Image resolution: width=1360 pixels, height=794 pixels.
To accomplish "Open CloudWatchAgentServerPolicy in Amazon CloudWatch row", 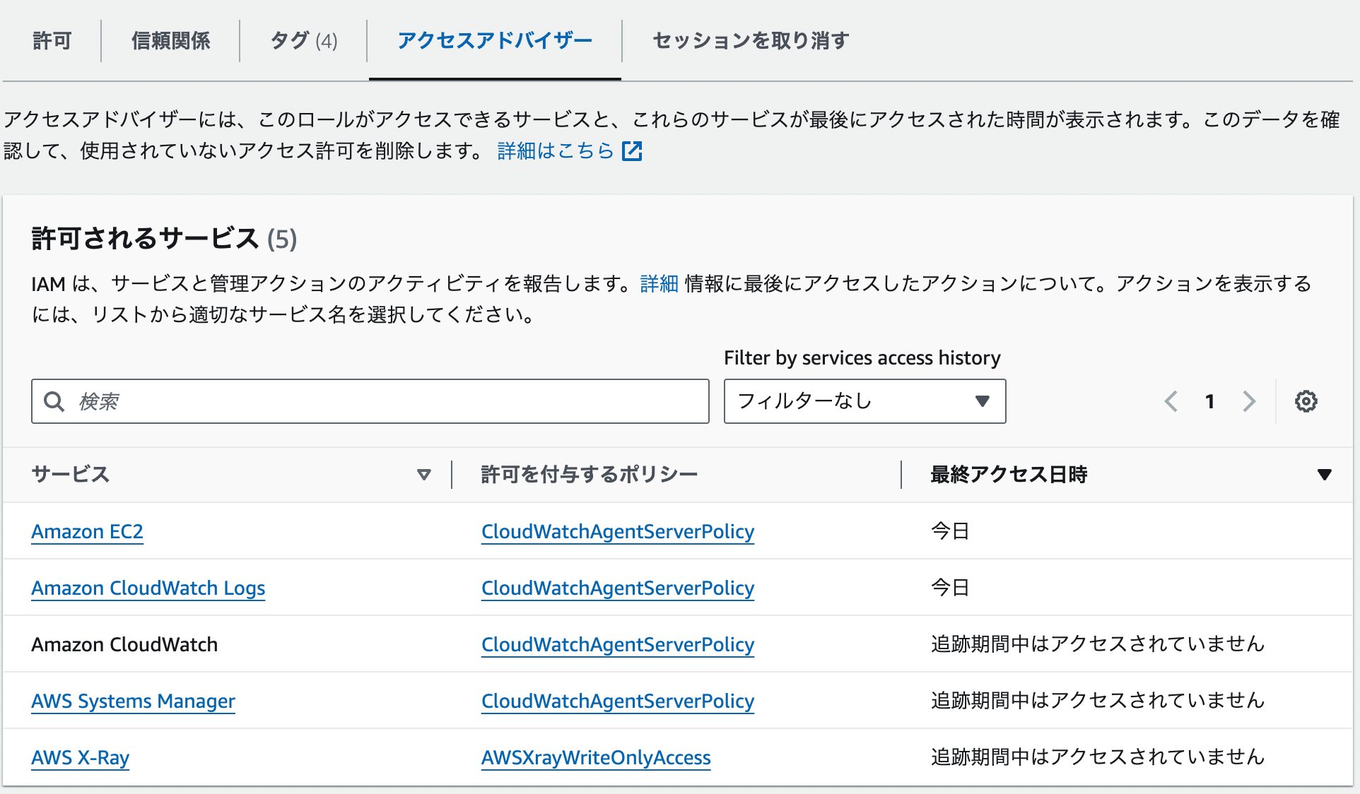I will (x=618, y=645).
